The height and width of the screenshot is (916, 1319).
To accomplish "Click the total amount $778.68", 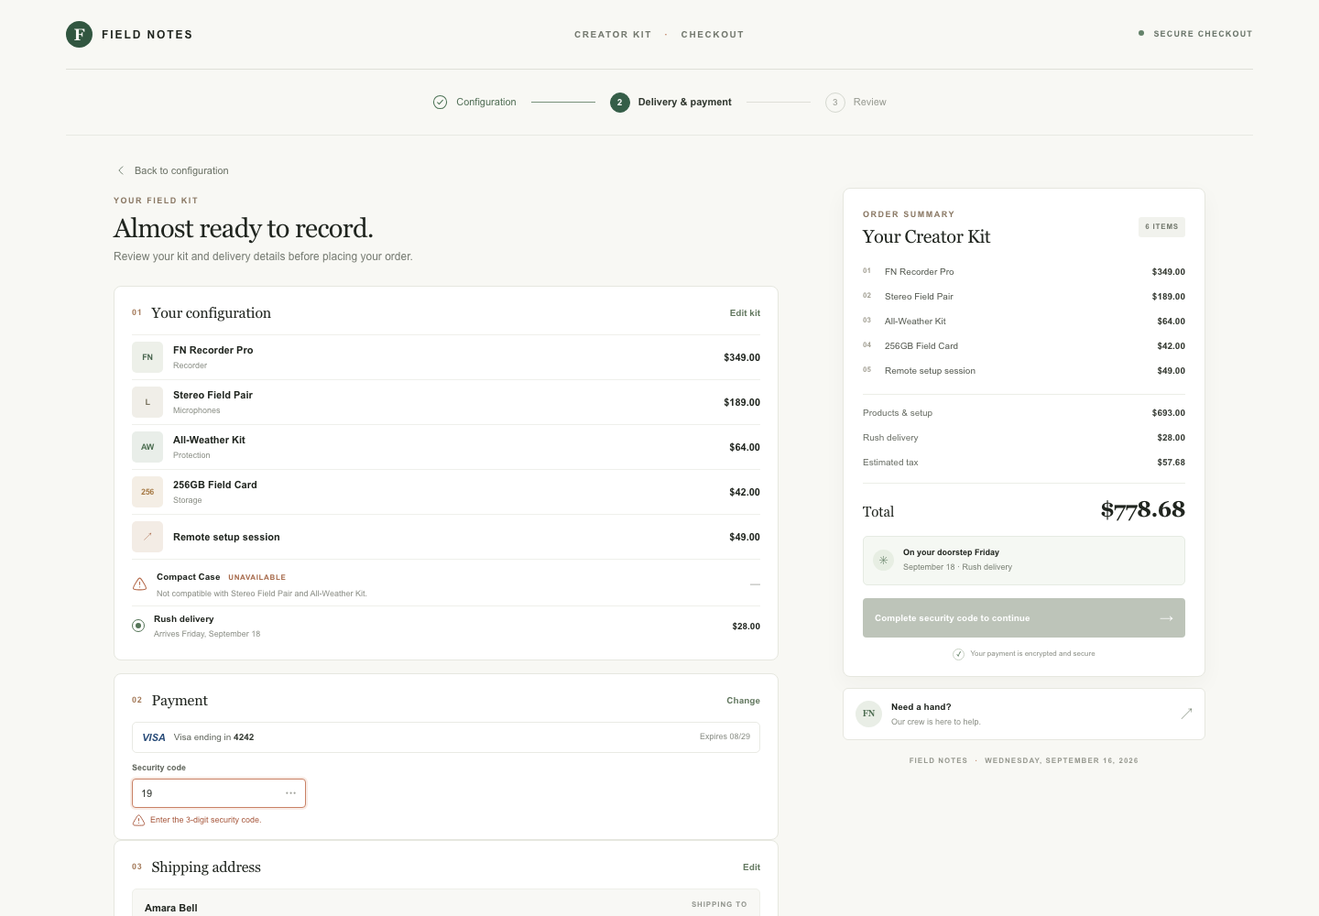I will tap(1142, 510).
